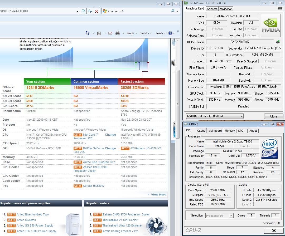Stop page loading with the red X icon

96,11
